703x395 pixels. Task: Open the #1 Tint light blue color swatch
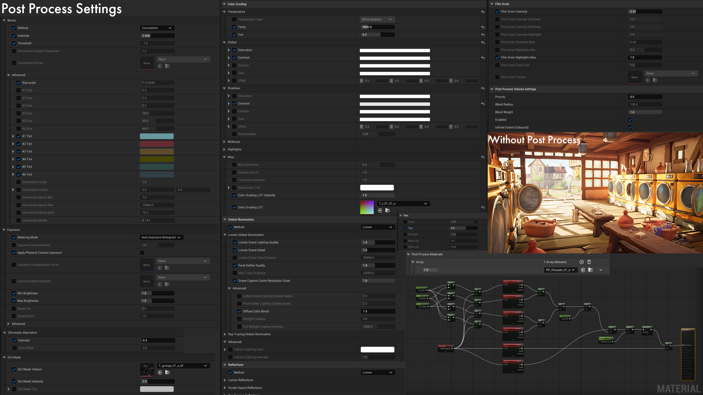tap(157, 136)
